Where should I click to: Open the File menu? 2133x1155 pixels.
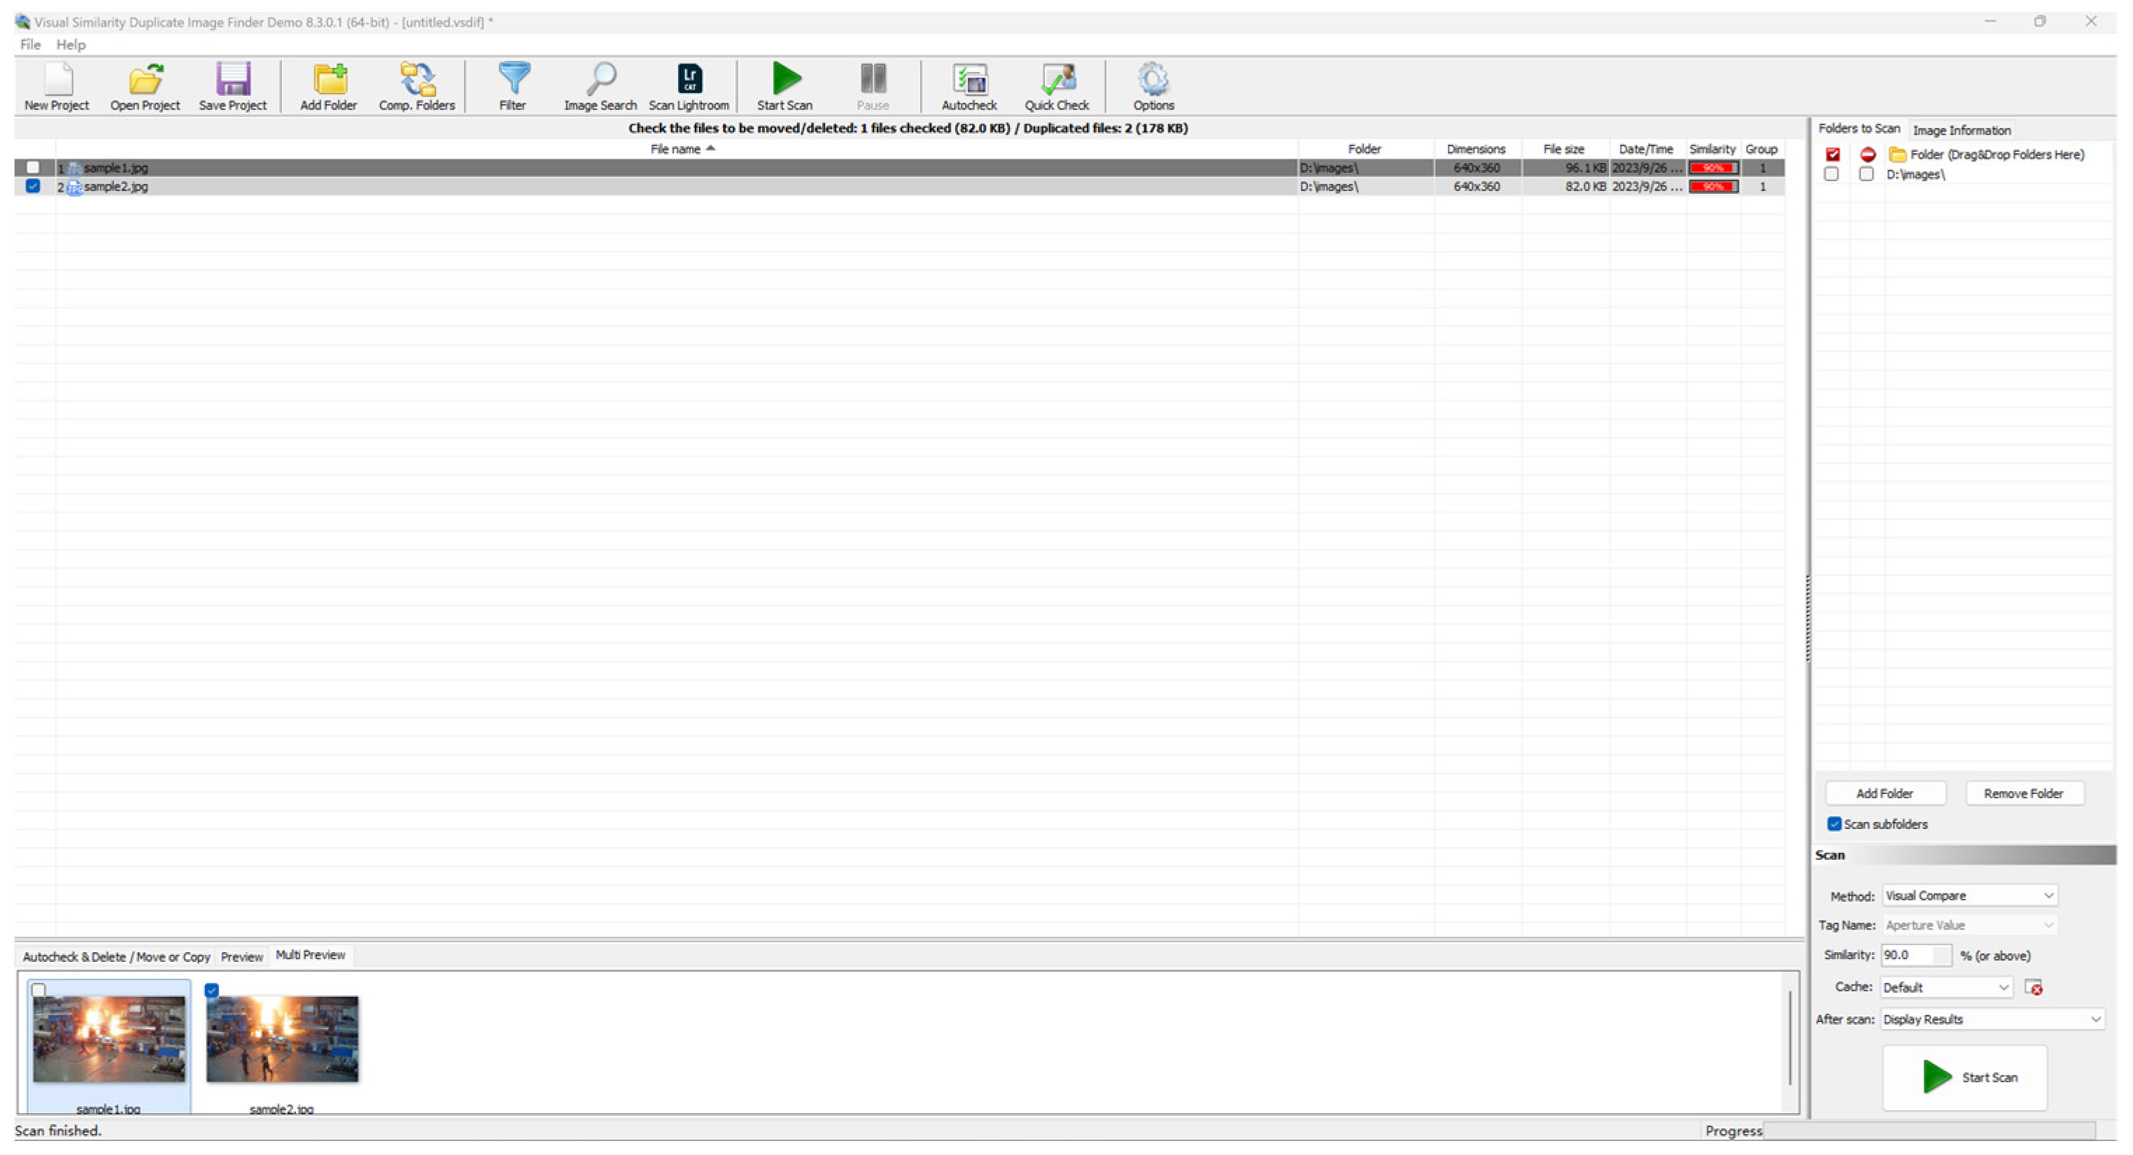pos(30,45)
